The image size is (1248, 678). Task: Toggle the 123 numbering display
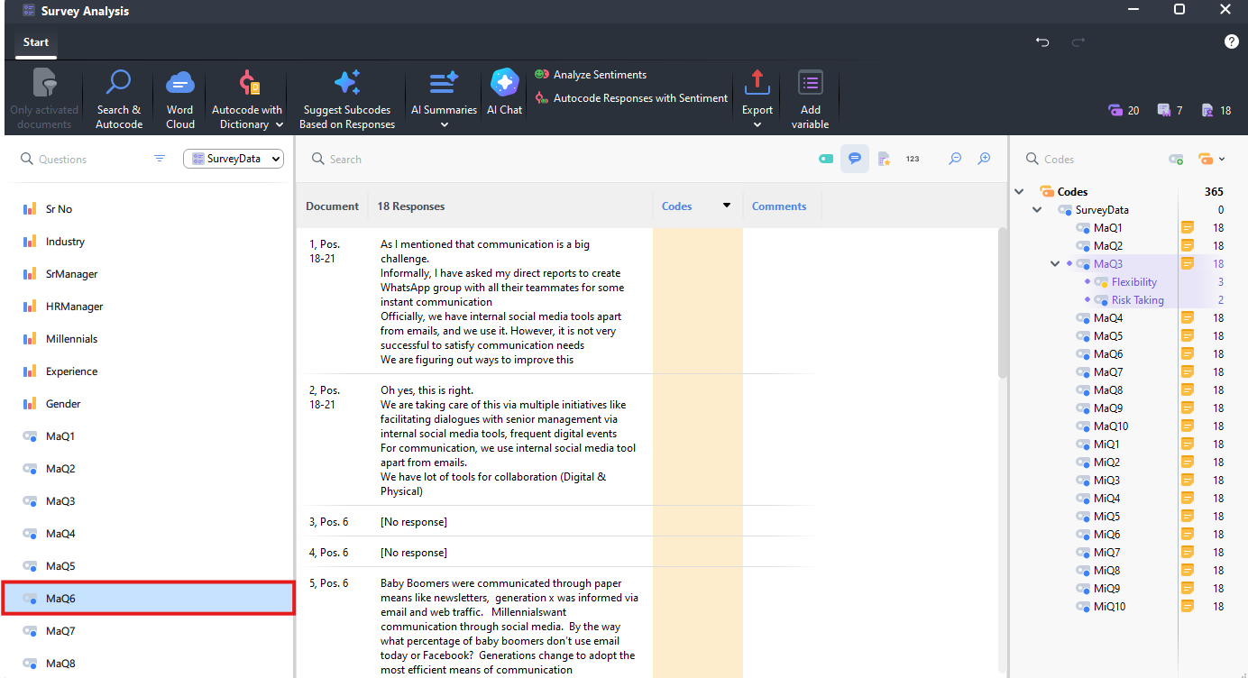tap(913, 159)
